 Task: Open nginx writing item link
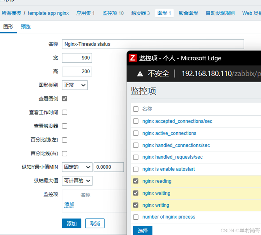(156, 205)
